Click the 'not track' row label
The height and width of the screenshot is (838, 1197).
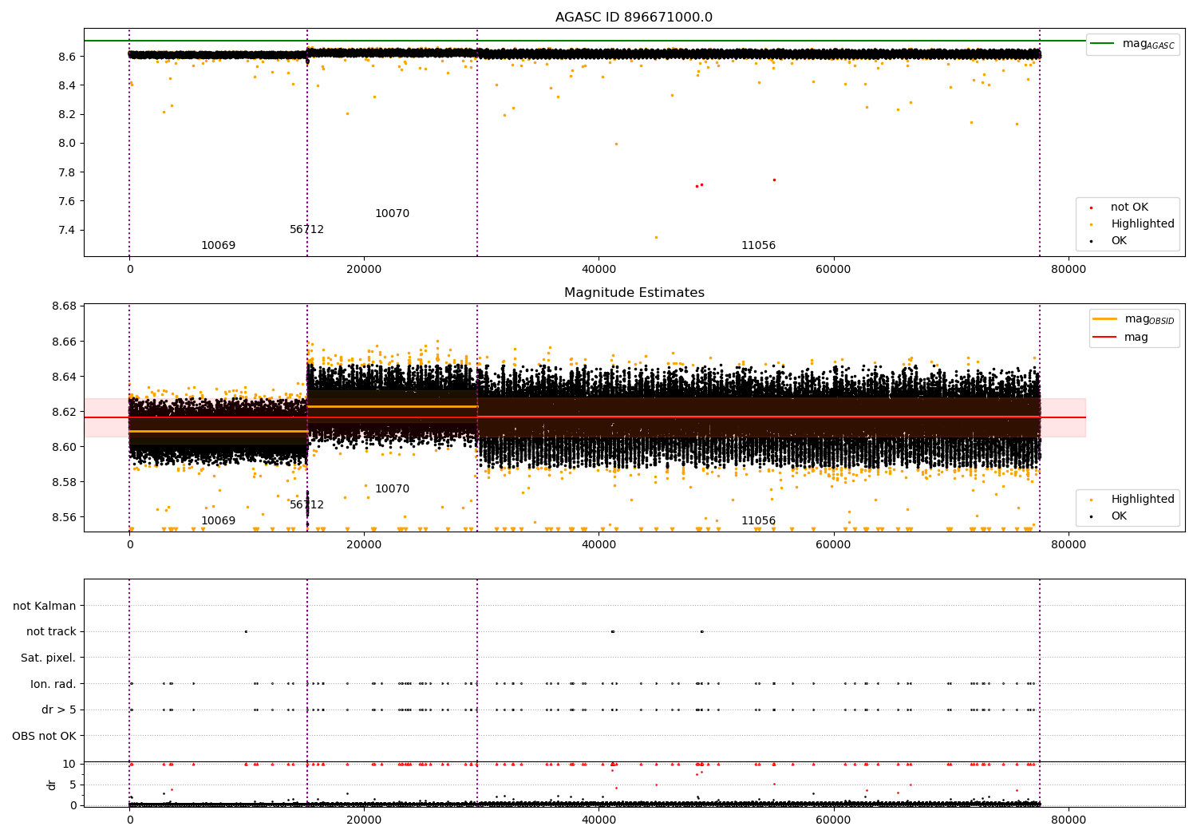(51, 632)
